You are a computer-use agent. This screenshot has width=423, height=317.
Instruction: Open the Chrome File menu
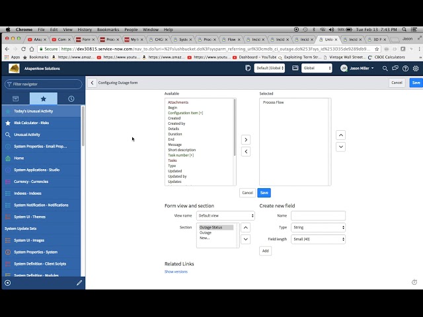41,29
